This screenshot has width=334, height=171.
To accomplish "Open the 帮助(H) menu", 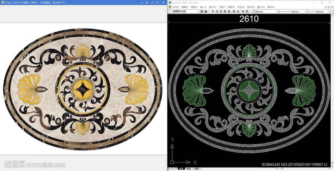I will tap(271, 7).
